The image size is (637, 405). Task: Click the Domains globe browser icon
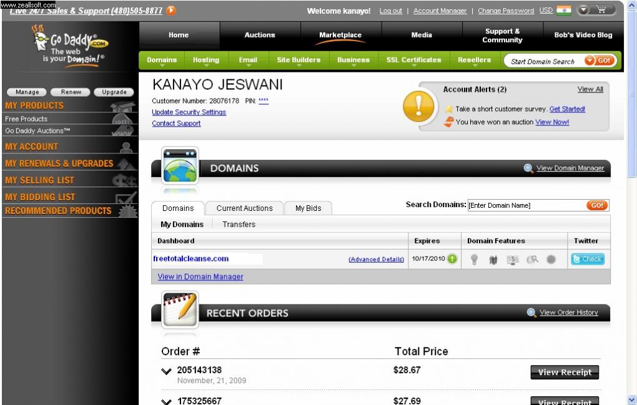pyautogui.click(x=180, y=165)
